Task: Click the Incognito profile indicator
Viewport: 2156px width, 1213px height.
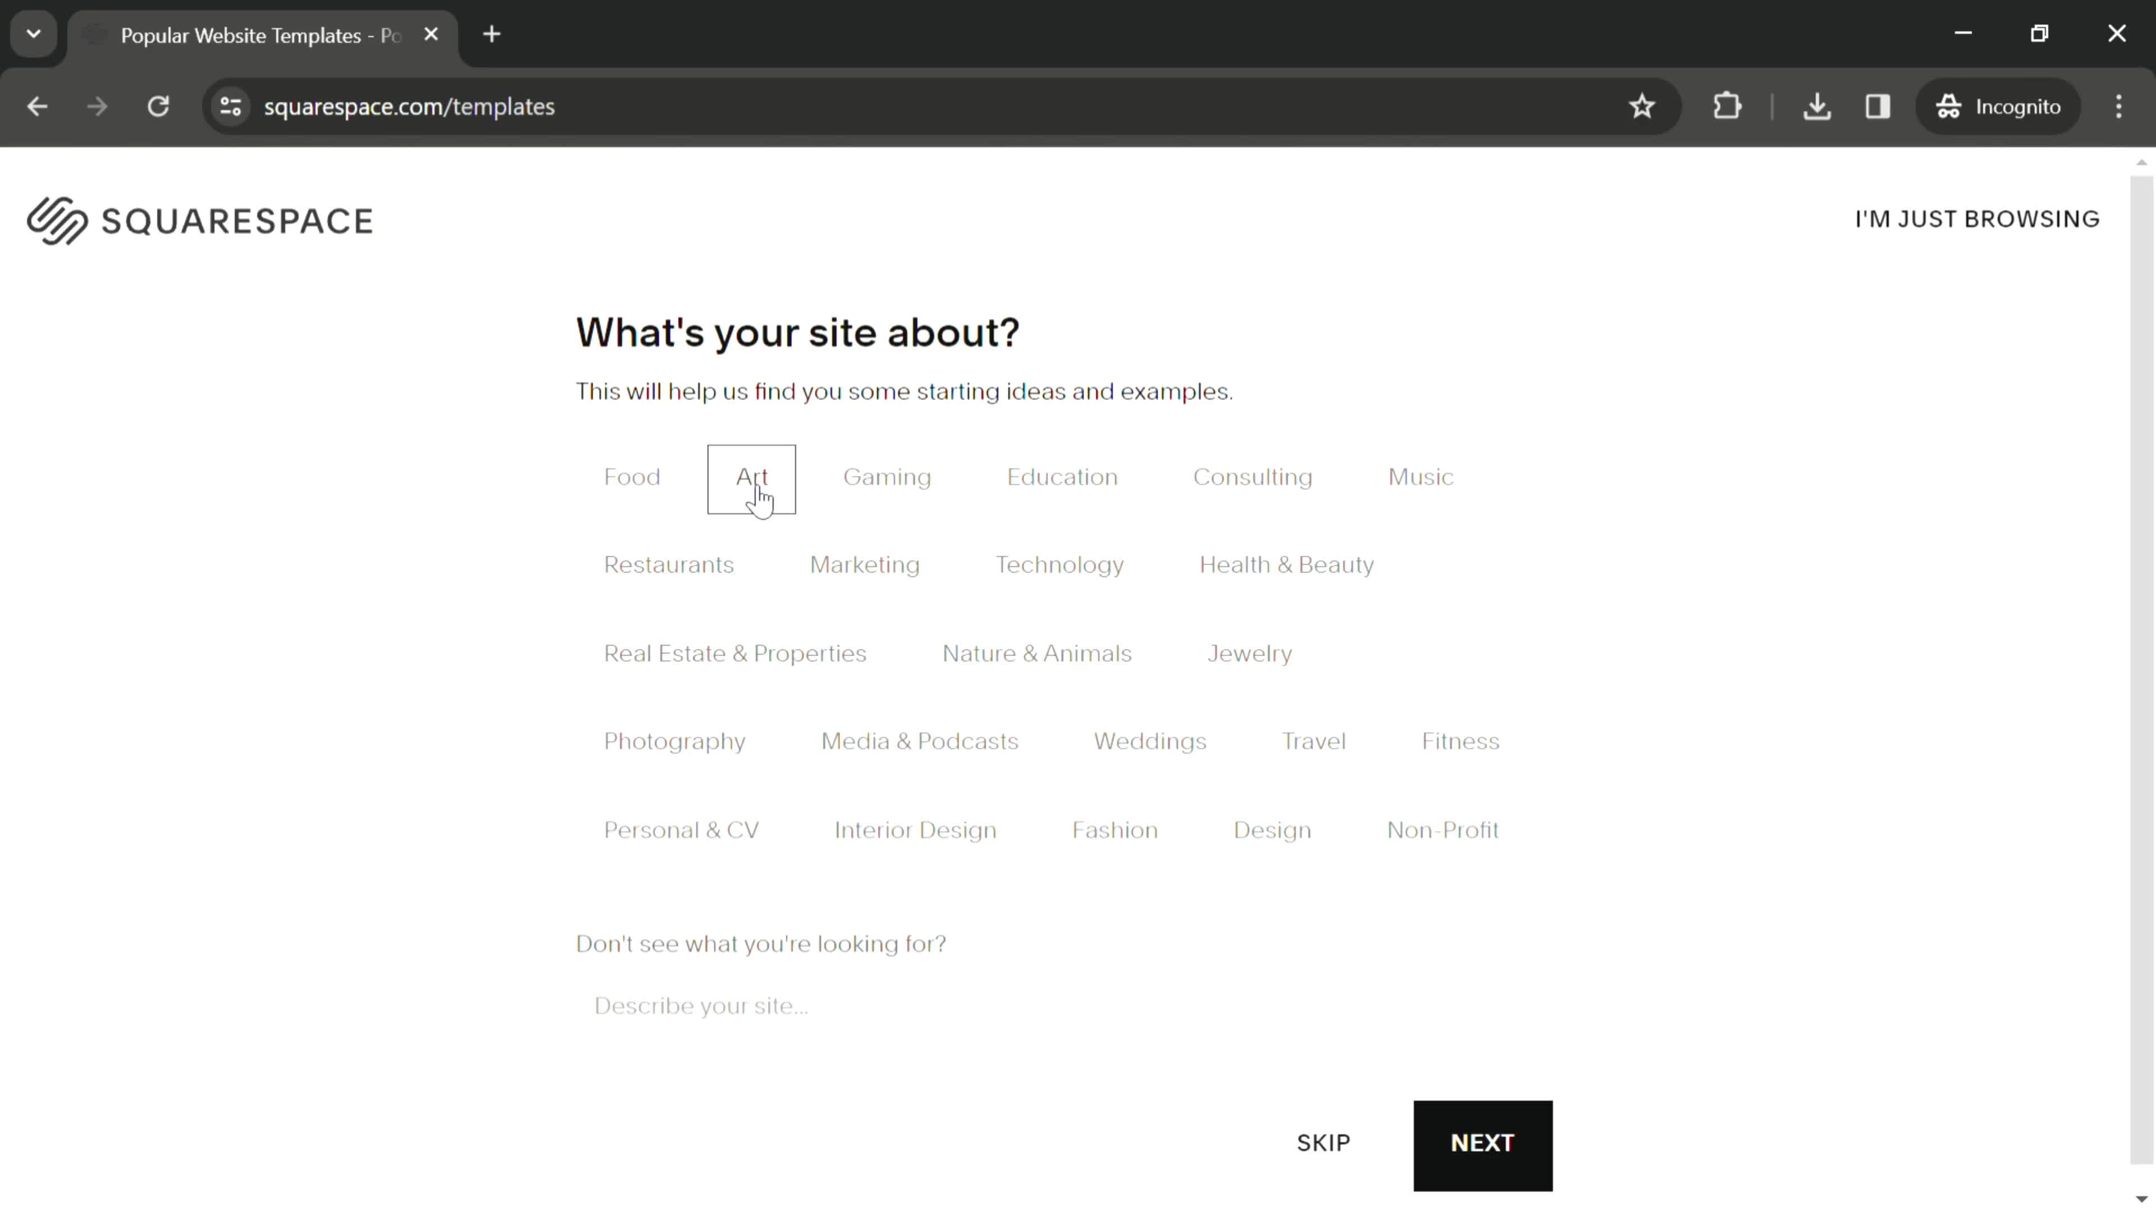Action: click(x=1998, y=106)
